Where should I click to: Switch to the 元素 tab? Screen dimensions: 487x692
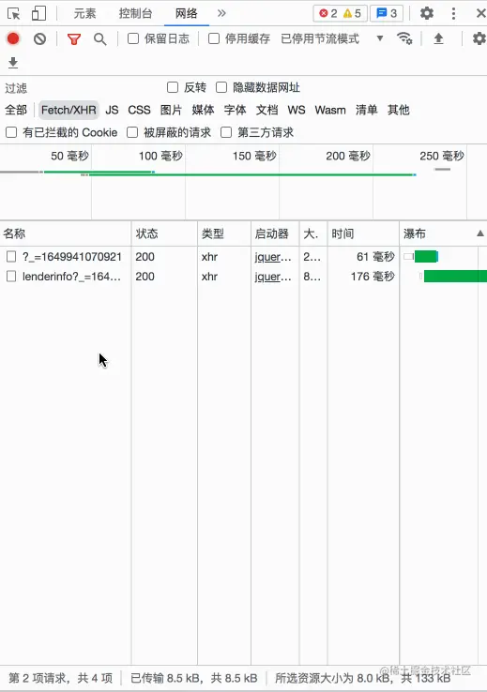click(x=84, y=14)
